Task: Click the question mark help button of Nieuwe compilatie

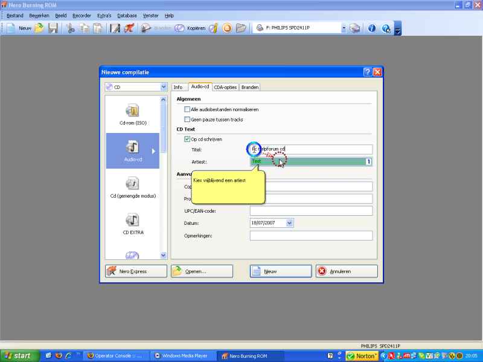Action: tap(368, 72)
